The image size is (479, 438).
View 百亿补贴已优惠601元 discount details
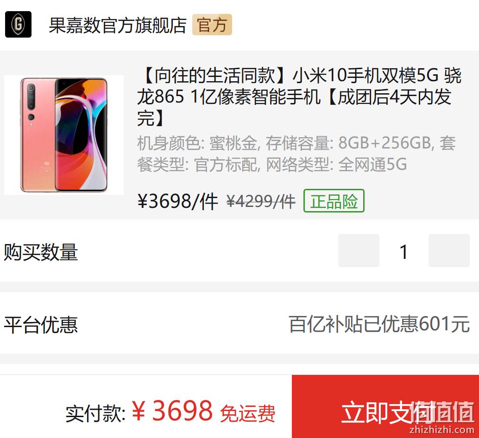379,324
